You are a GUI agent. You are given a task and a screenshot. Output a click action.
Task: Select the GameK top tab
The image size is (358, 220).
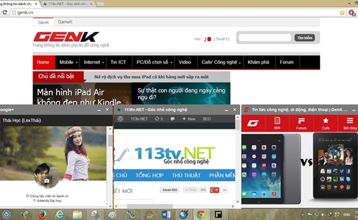pos(65,22)
